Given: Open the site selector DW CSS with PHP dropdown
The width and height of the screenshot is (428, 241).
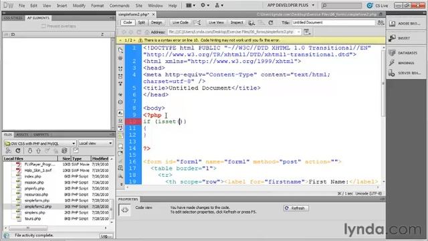Looking at the screenshot, I should (40, 143).
